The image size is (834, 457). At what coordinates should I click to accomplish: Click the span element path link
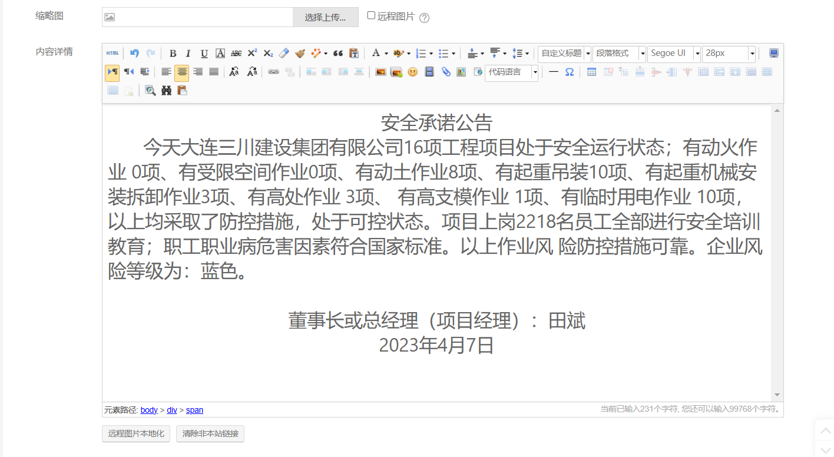click(x=194, y=410)
